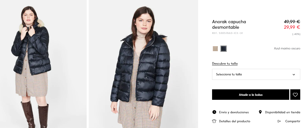
Task: Click Añadir a la bolsa button
Action: click(x=251, y=95)
